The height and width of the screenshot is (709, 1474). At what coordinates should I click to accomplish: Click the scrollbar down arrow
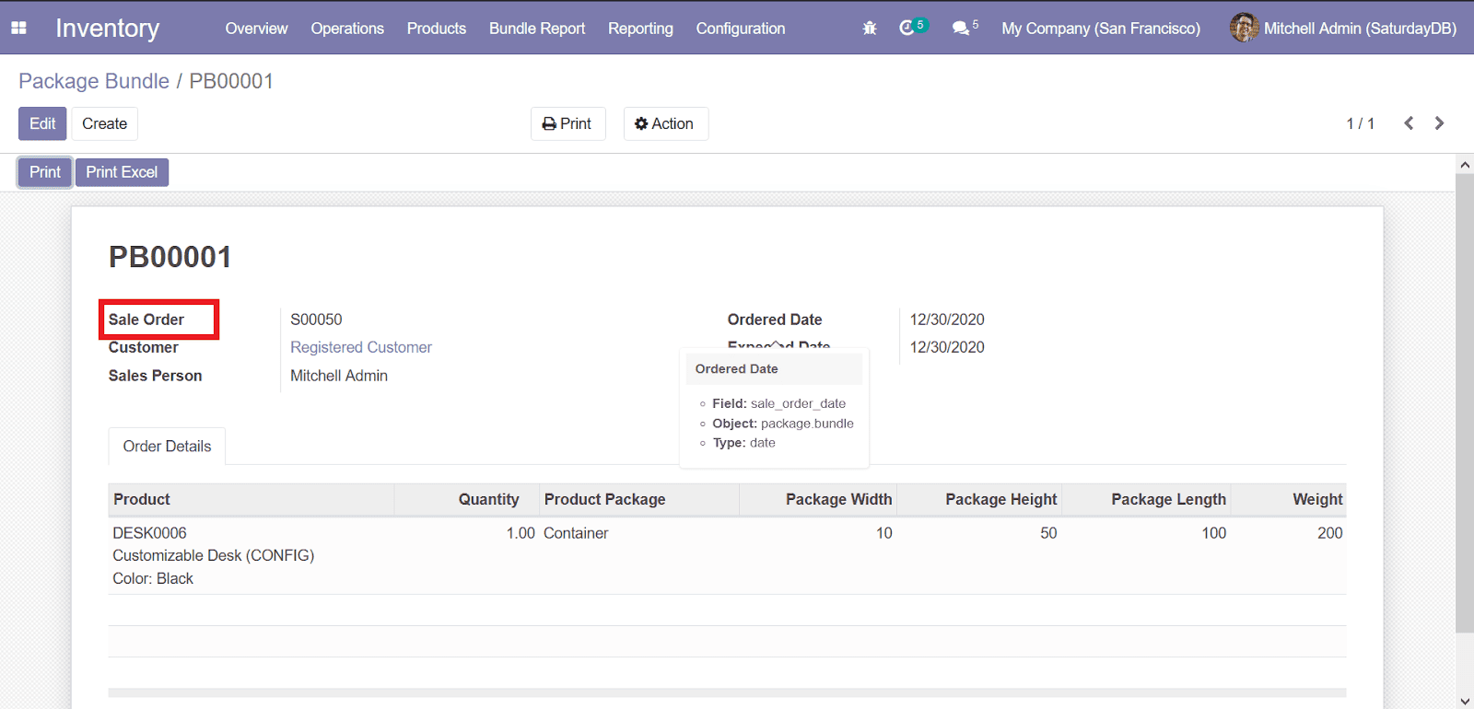(x=1465, y=701)
